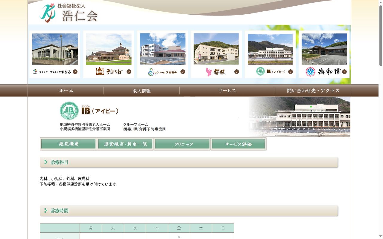
Task: Select the 運営規定・料金一覧 tab button
Action: point(125,144)
